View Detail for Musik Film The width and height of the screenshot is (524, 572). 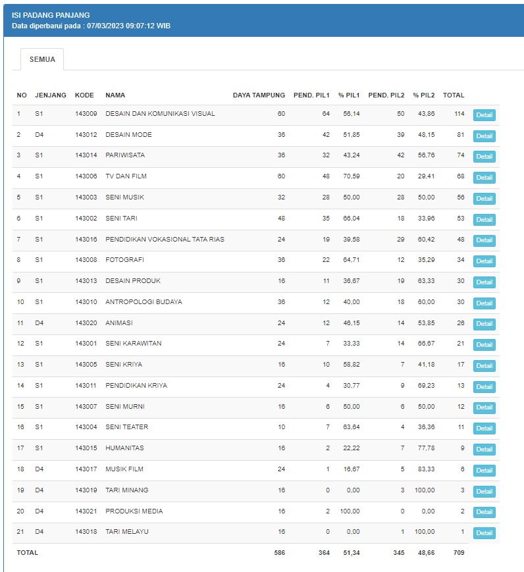(x=485, y=471)
